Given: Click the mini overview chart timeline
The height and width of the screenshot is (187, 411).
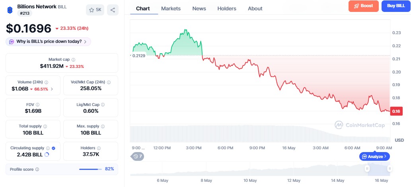Looking at the screenshot, I should (x=260, y=169).
